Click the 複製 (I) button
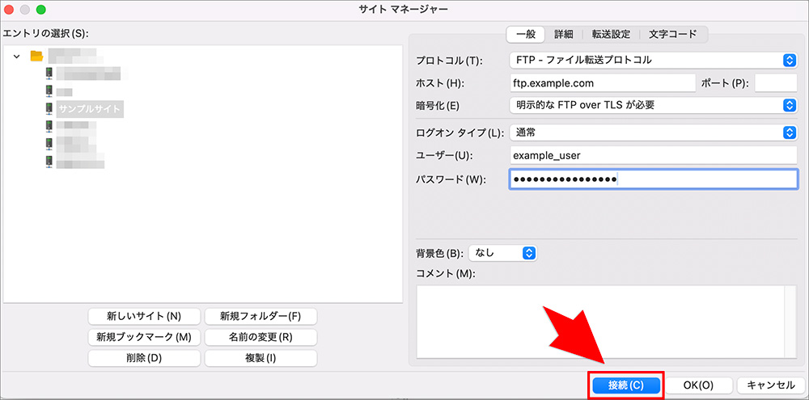Viewport: 809px width, 400px height. [260, 358]
